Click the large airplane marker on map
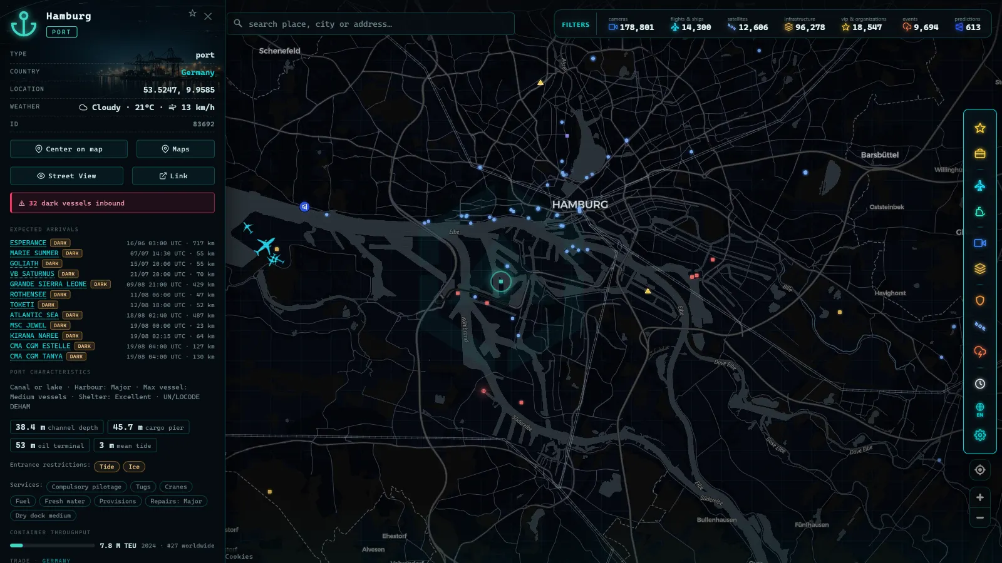 coord(266,245)
